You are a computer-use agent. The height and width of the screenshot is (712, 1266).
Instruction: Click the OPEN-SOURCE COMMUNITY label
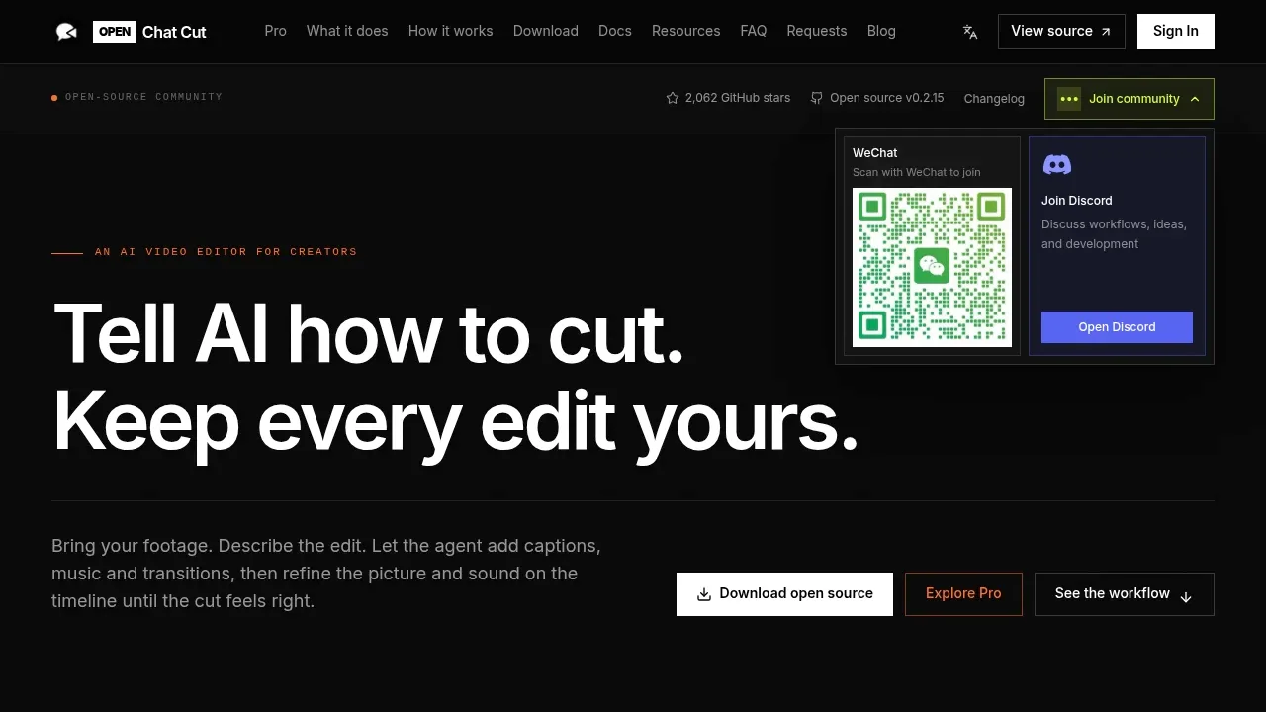pyautogui.click(x=143, y=97)
